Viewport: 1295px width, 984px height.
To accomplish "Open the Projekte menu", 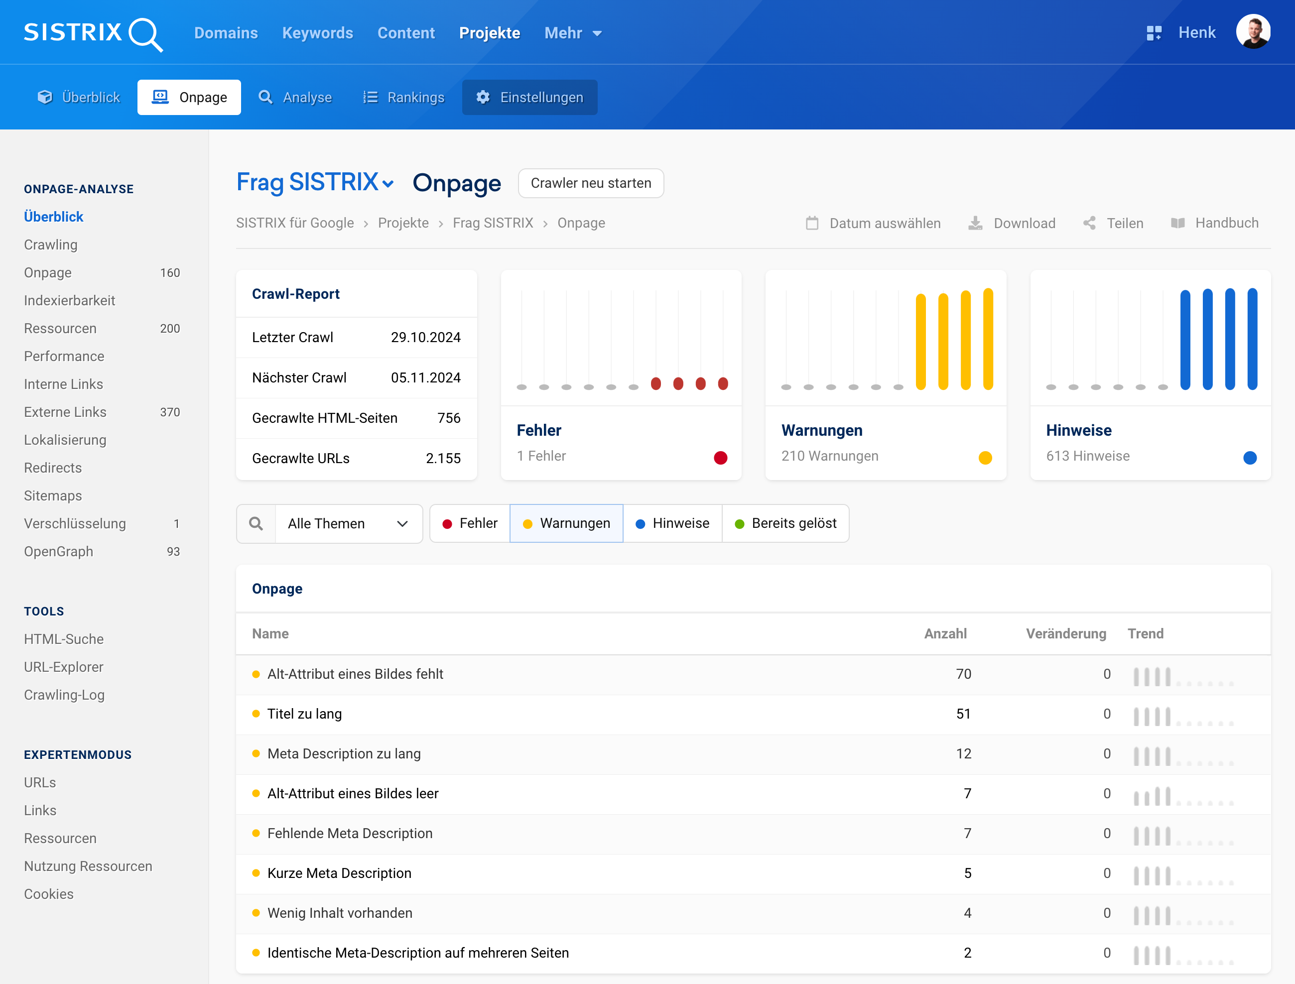I will pos(490,33).
